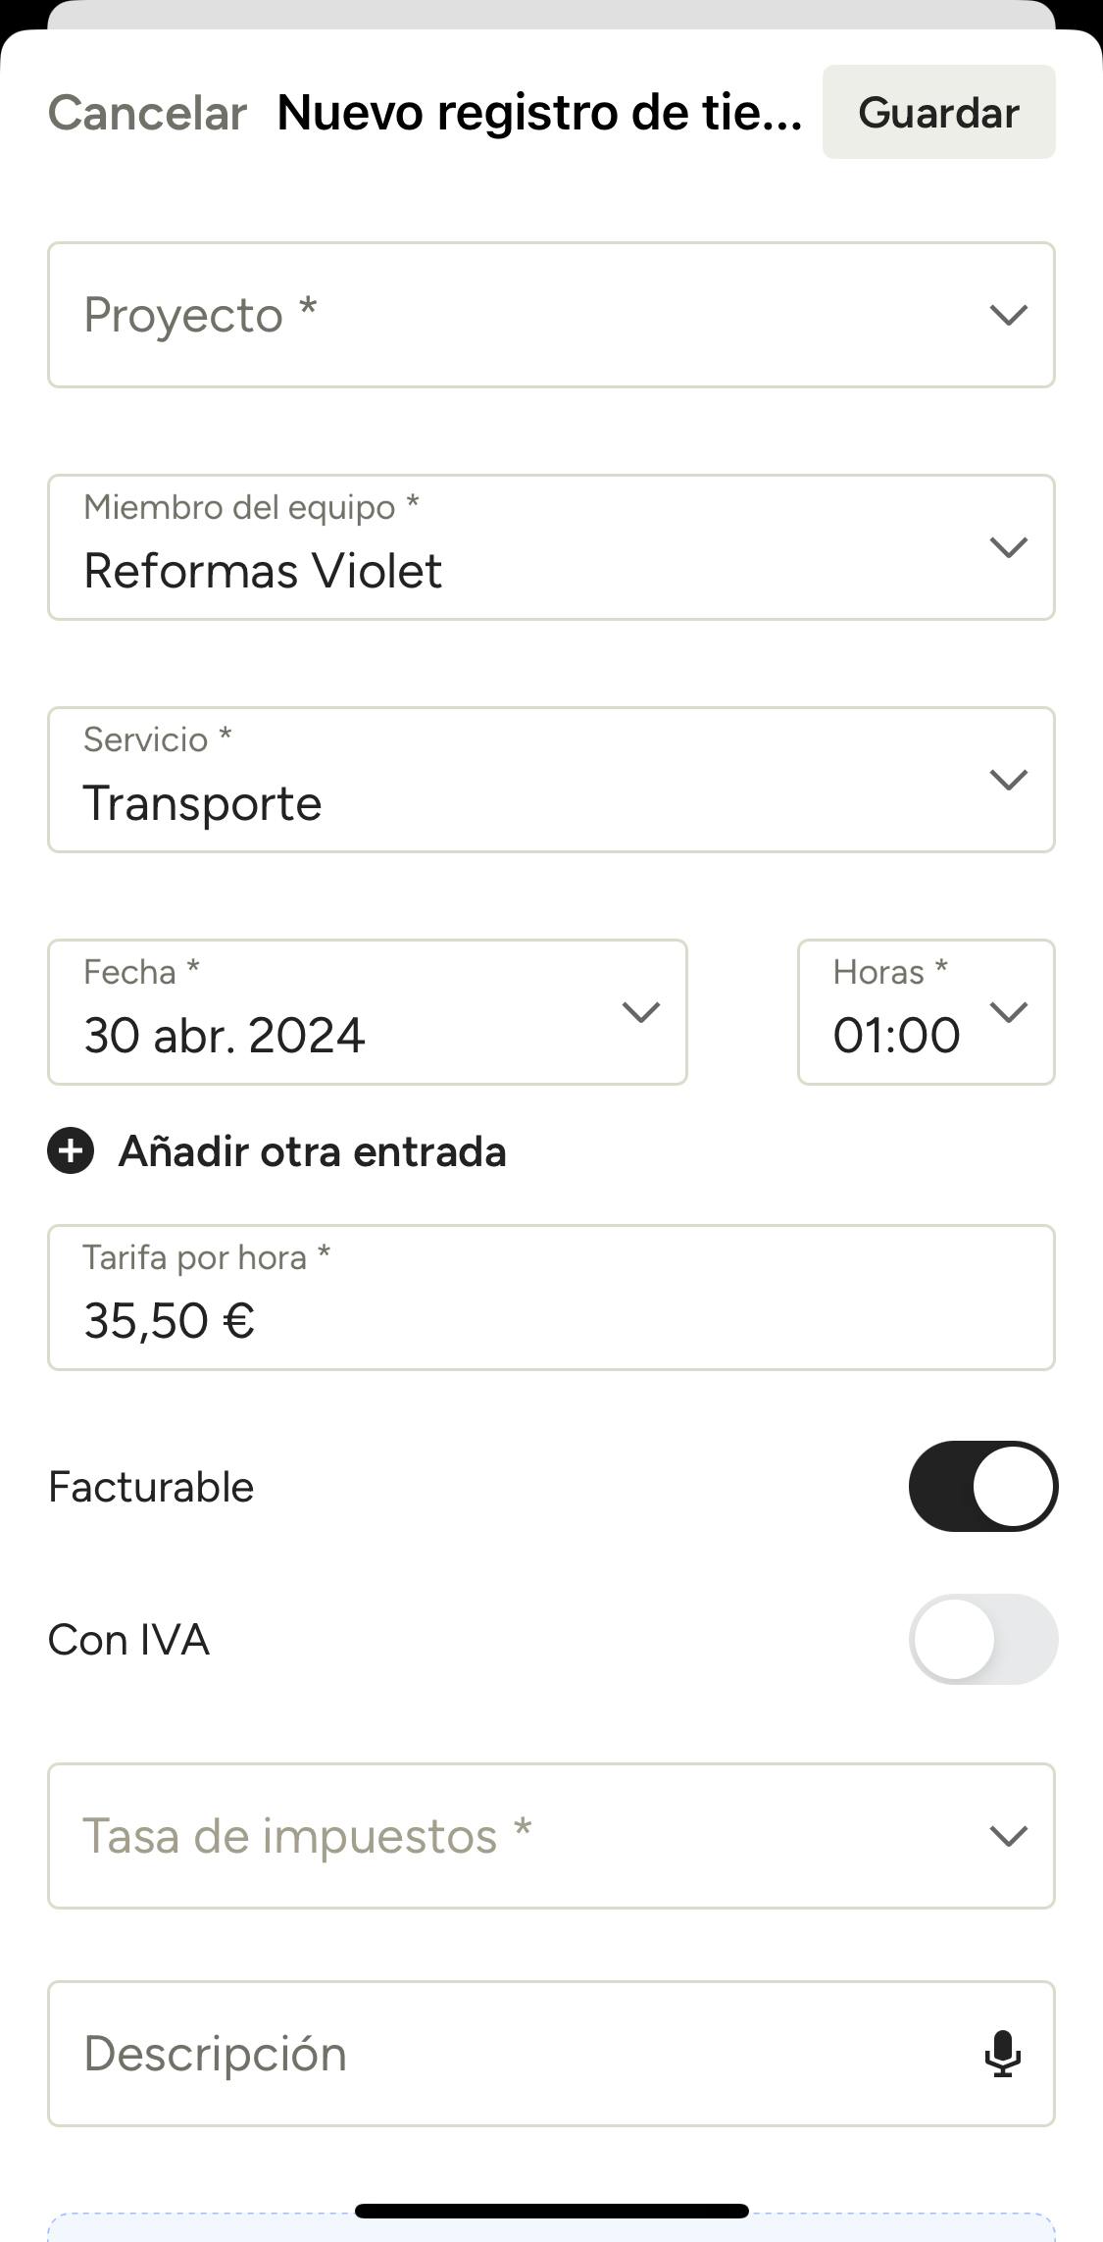Enable the Con IVA switch

982,1639
